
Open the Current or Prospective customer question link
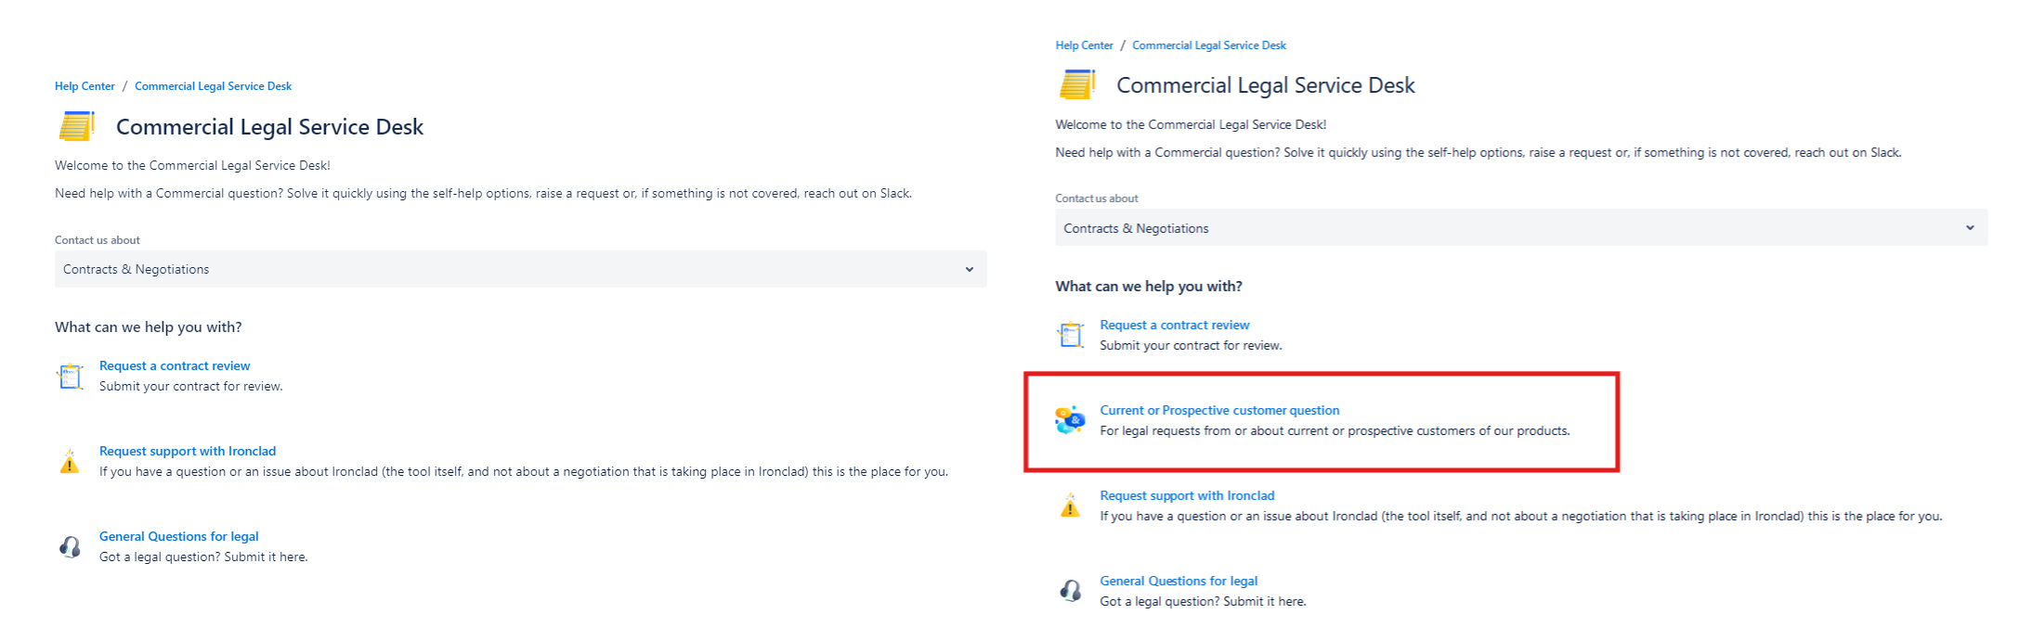point(1219,410)
